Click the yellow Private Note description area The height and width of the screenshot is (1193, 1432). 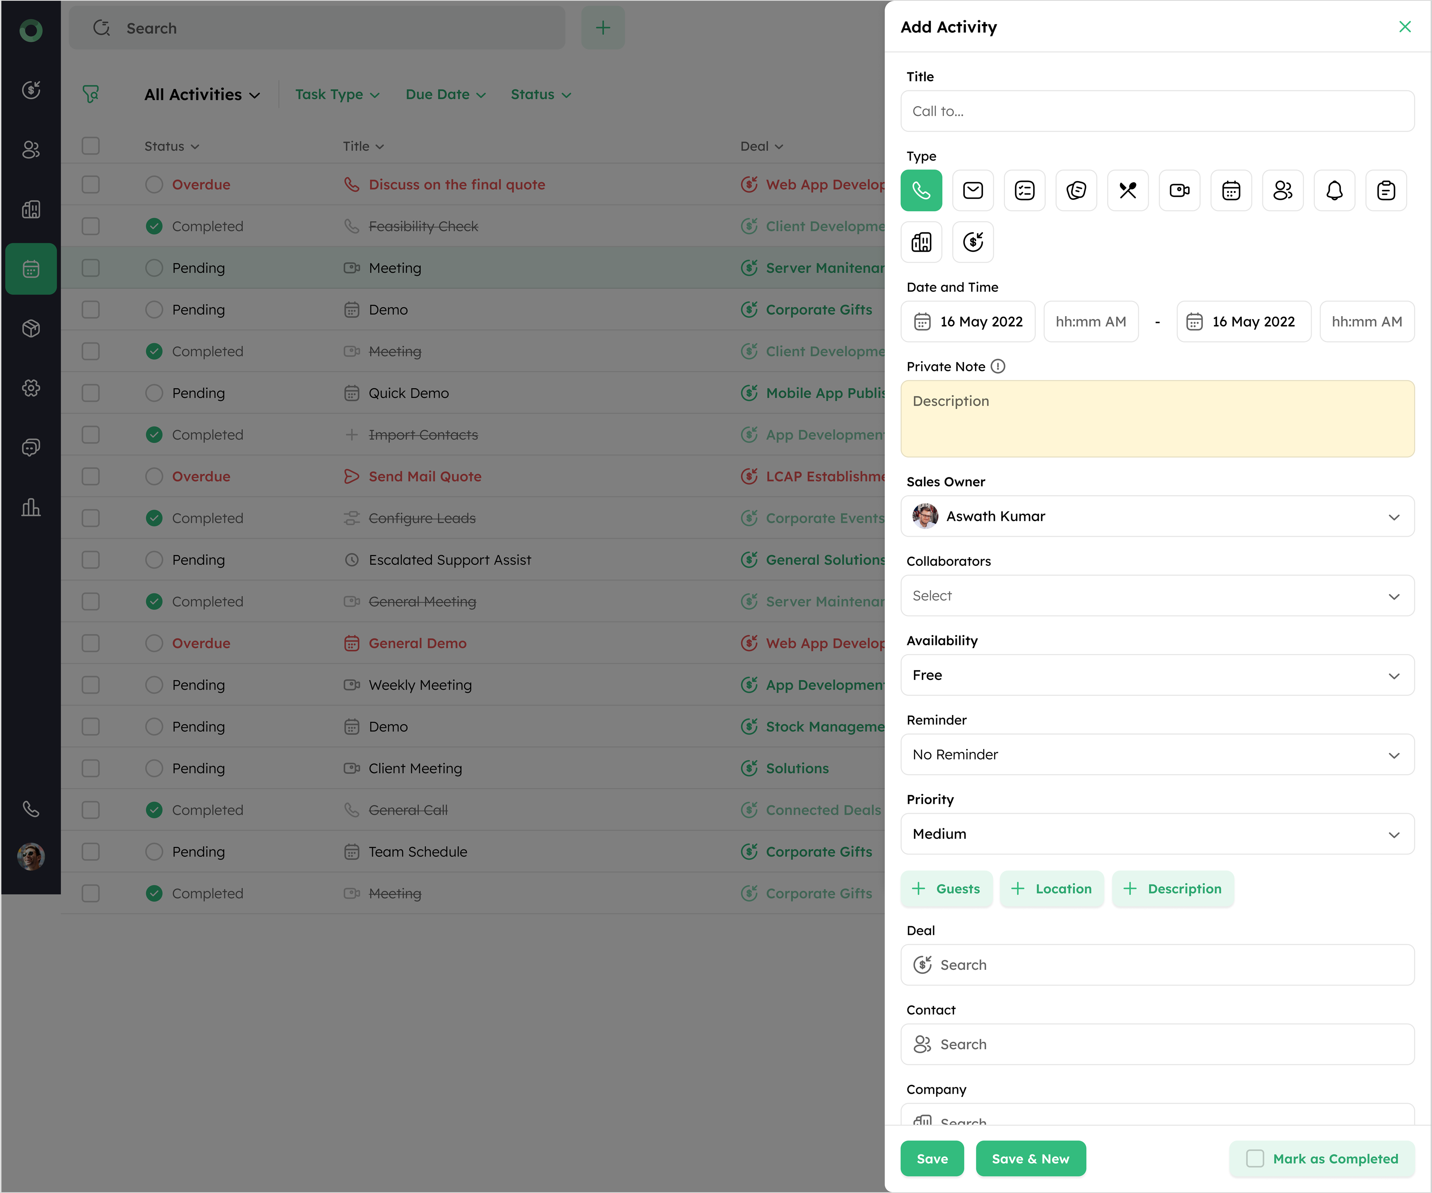[1157, 419]
